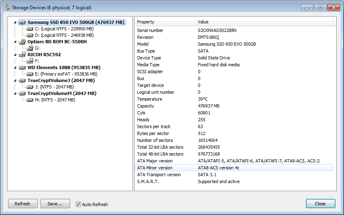The image size is (344, 215).
Task: Toggle the Auto Refresh checkbox
Action: (78, 204)
